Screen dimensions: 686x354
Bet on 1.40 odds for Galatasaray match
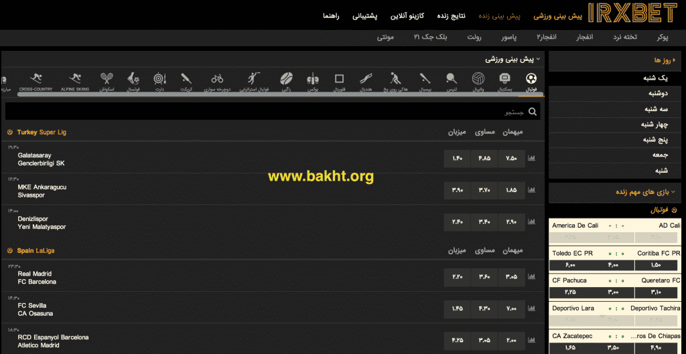458,159
